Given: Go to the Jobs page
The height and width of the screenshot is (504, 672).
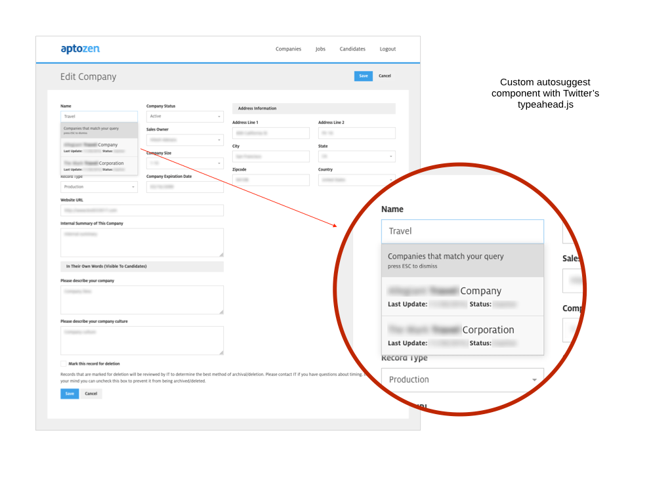Looking at the screenshot, I should (x=320, y=49).
